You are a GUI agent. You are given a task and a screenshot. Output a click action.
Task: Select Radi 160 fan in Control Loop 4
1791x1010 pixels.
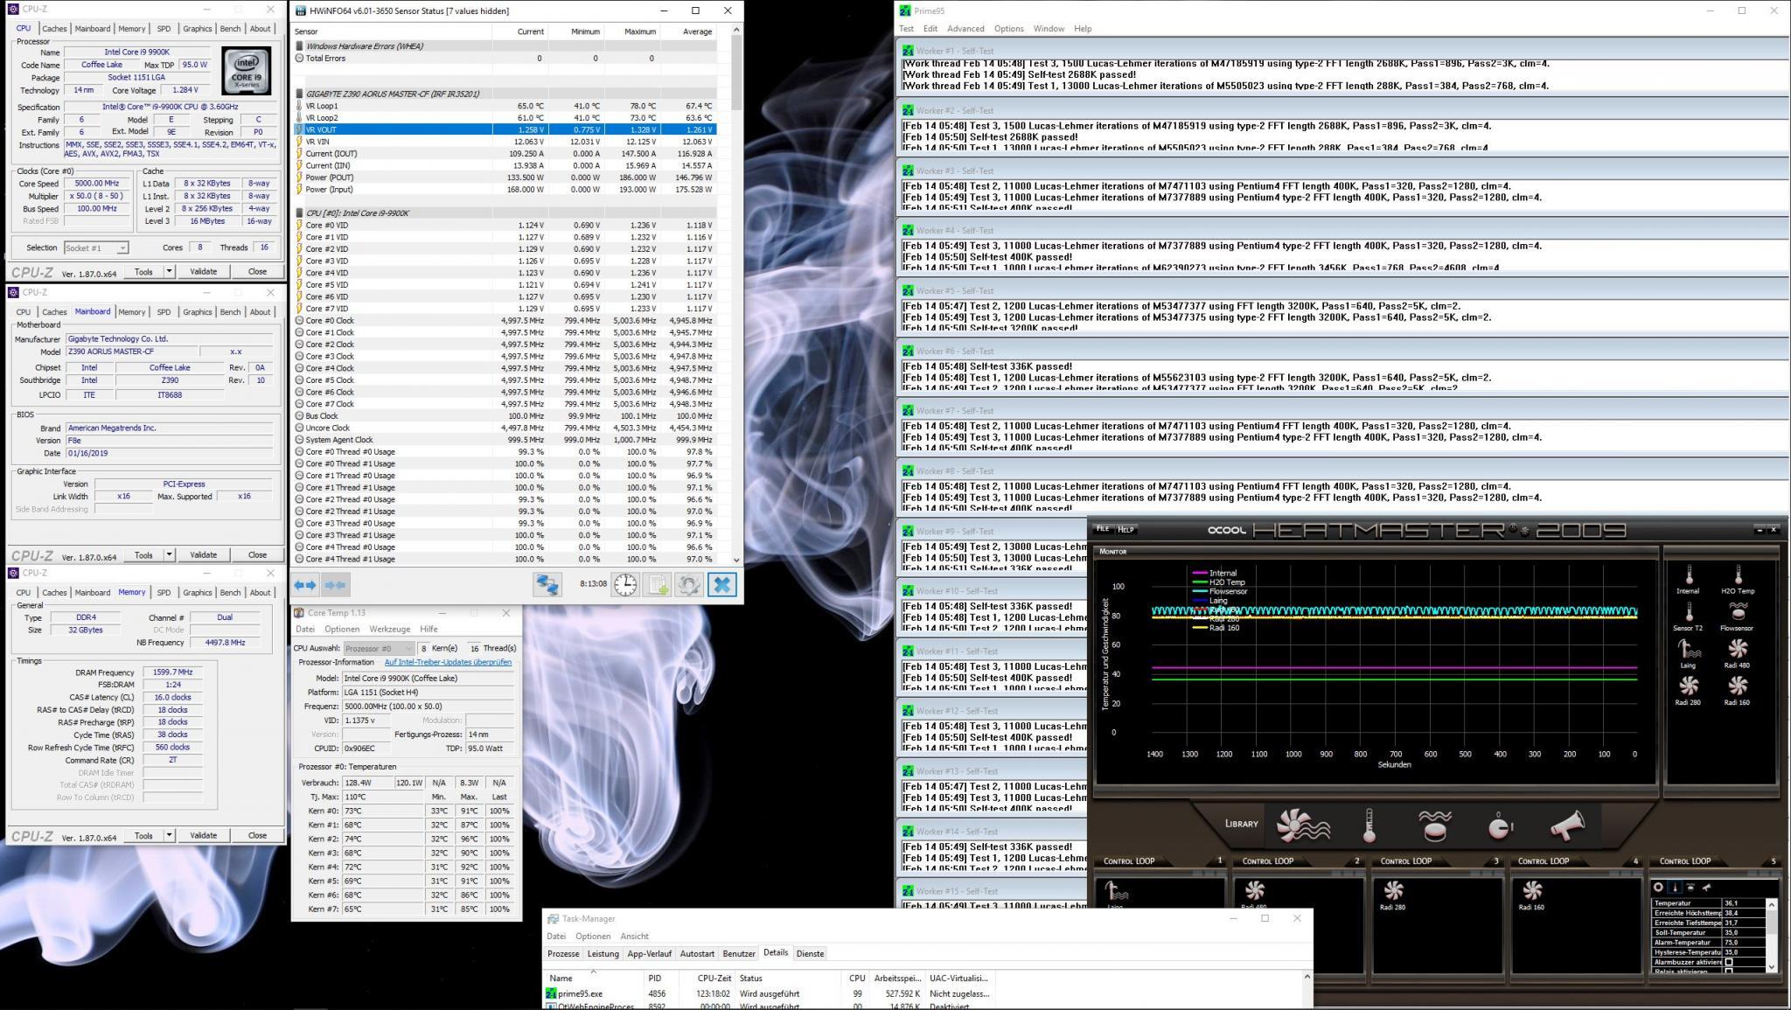click(1531, 890)
